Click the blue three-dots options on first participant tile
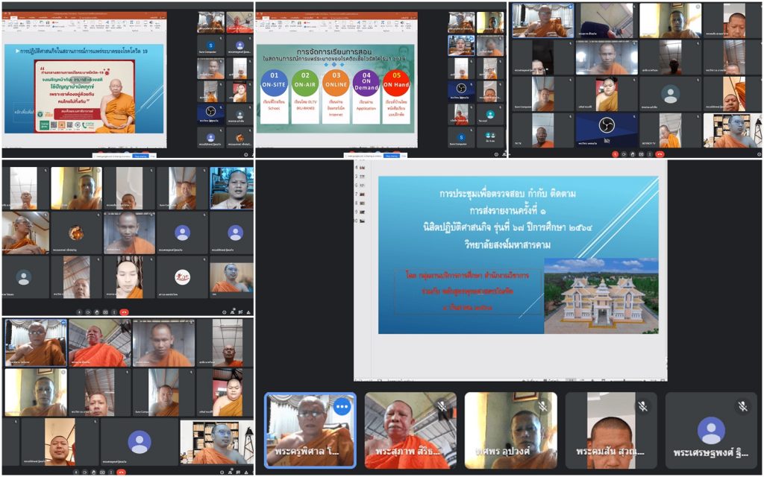The width and height of the screenshot is (764, 477). (342, 408)
